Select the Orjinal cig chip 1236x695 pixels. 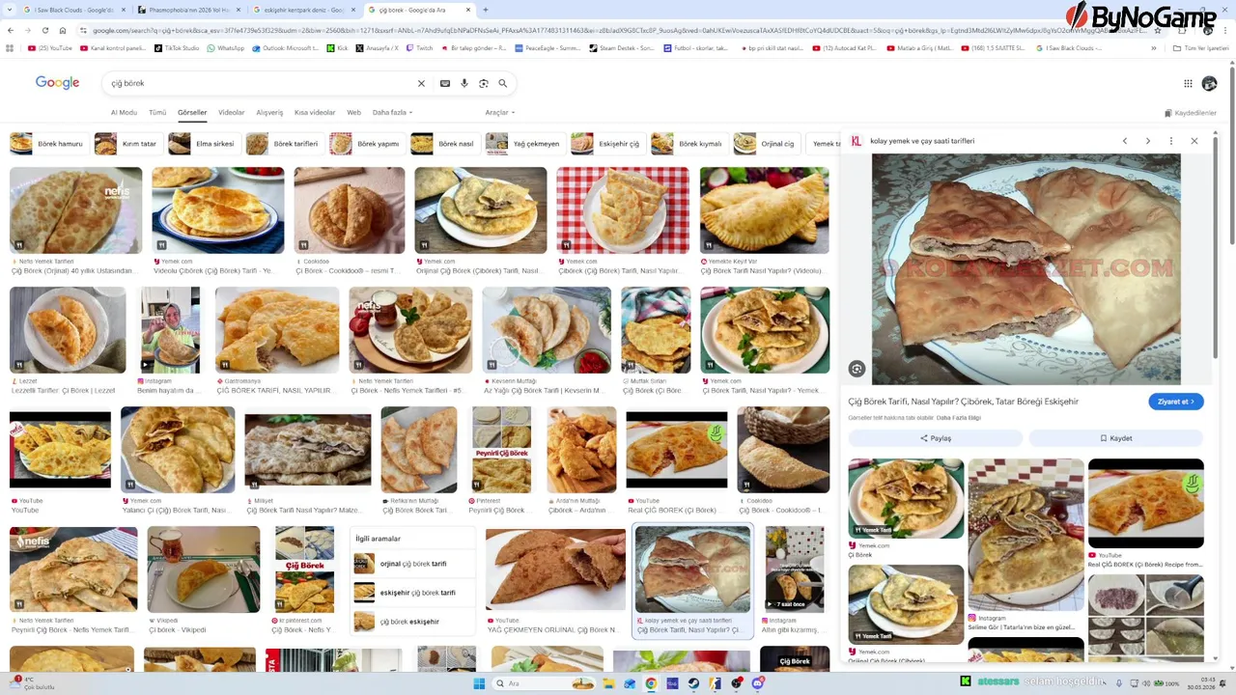click(765, 144)
